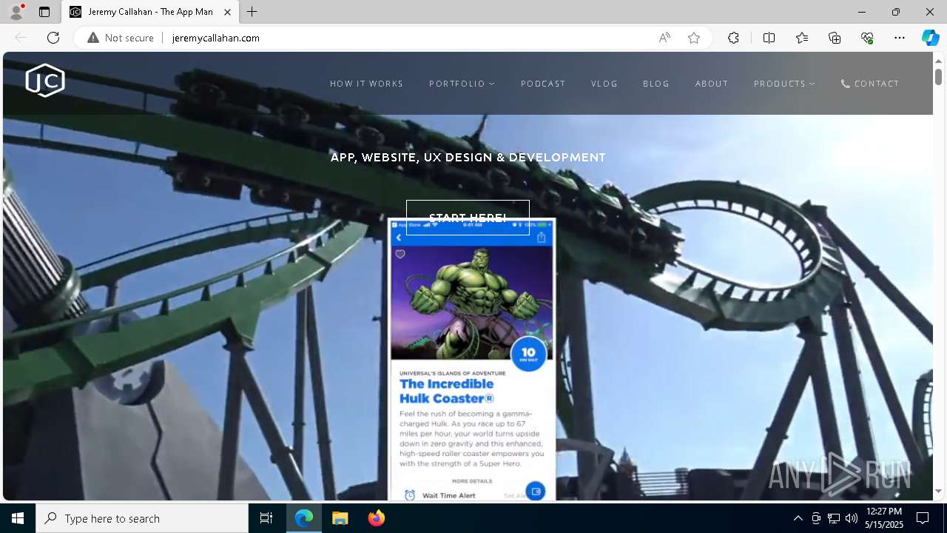Go to VLOG page
The image size is (947, 533).
[604, 84]
